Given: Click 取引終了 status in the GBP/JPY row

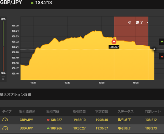Looking at the screenshot, I should 124,120.
